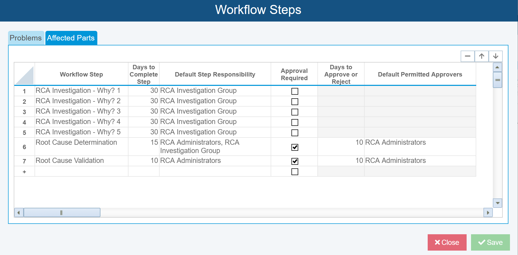This screenshot has width=518, height=255.
Task: Click the horizontal scrollbar thumb
Action: [x=62, y=212]
